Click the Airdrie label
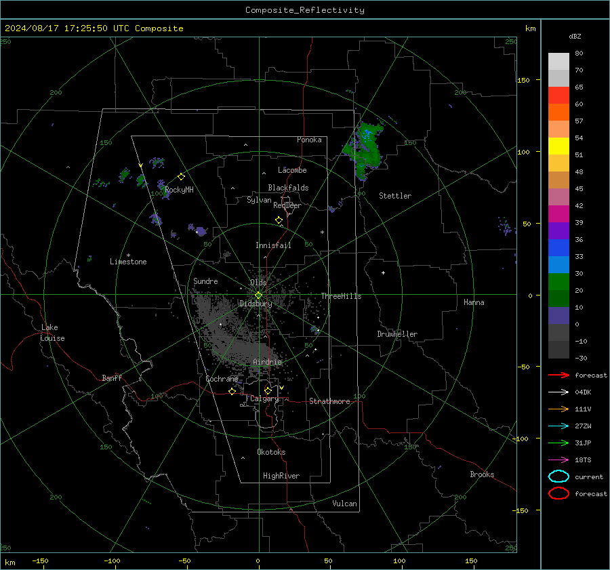The height and width of the screenshot is (570, 610). click(x=267, y=362)
